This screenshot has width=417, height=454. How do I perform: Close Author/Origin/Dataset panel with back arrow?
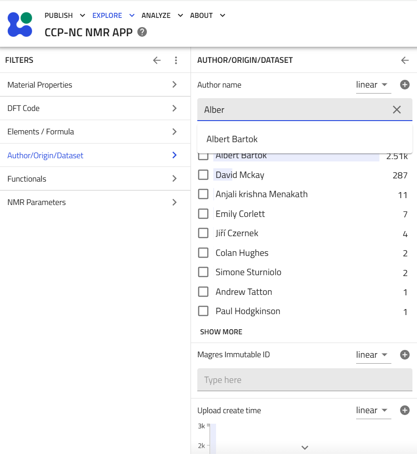click(x=405, y=60)
